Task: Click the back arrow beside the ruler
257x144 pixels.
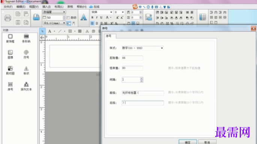Action: tap(42, 38)
